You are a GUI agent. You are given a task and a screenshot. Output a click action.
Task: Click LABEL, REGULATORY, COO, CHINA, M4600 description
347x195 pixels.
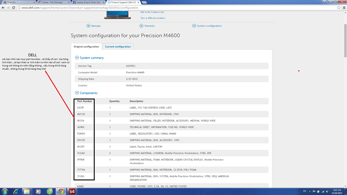click(x=153, y=134)
